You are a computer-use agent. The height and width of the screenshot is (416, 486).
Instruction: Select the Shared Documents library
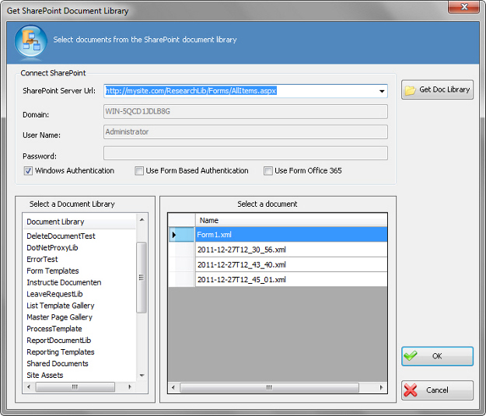(x=58, y=363)
